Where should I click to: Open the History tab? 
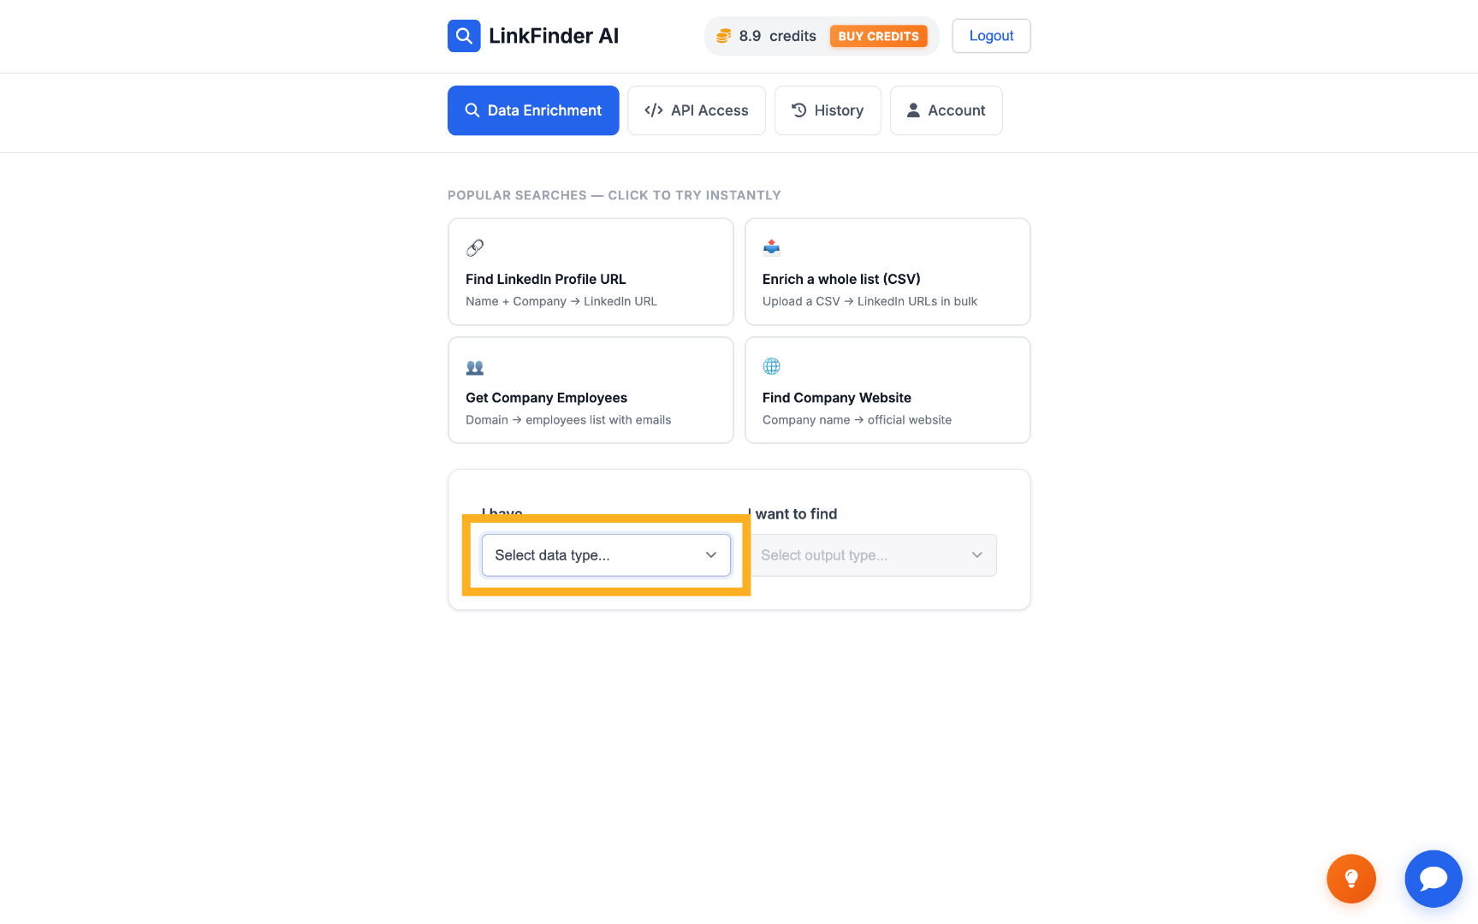click(x=828, y=110)
